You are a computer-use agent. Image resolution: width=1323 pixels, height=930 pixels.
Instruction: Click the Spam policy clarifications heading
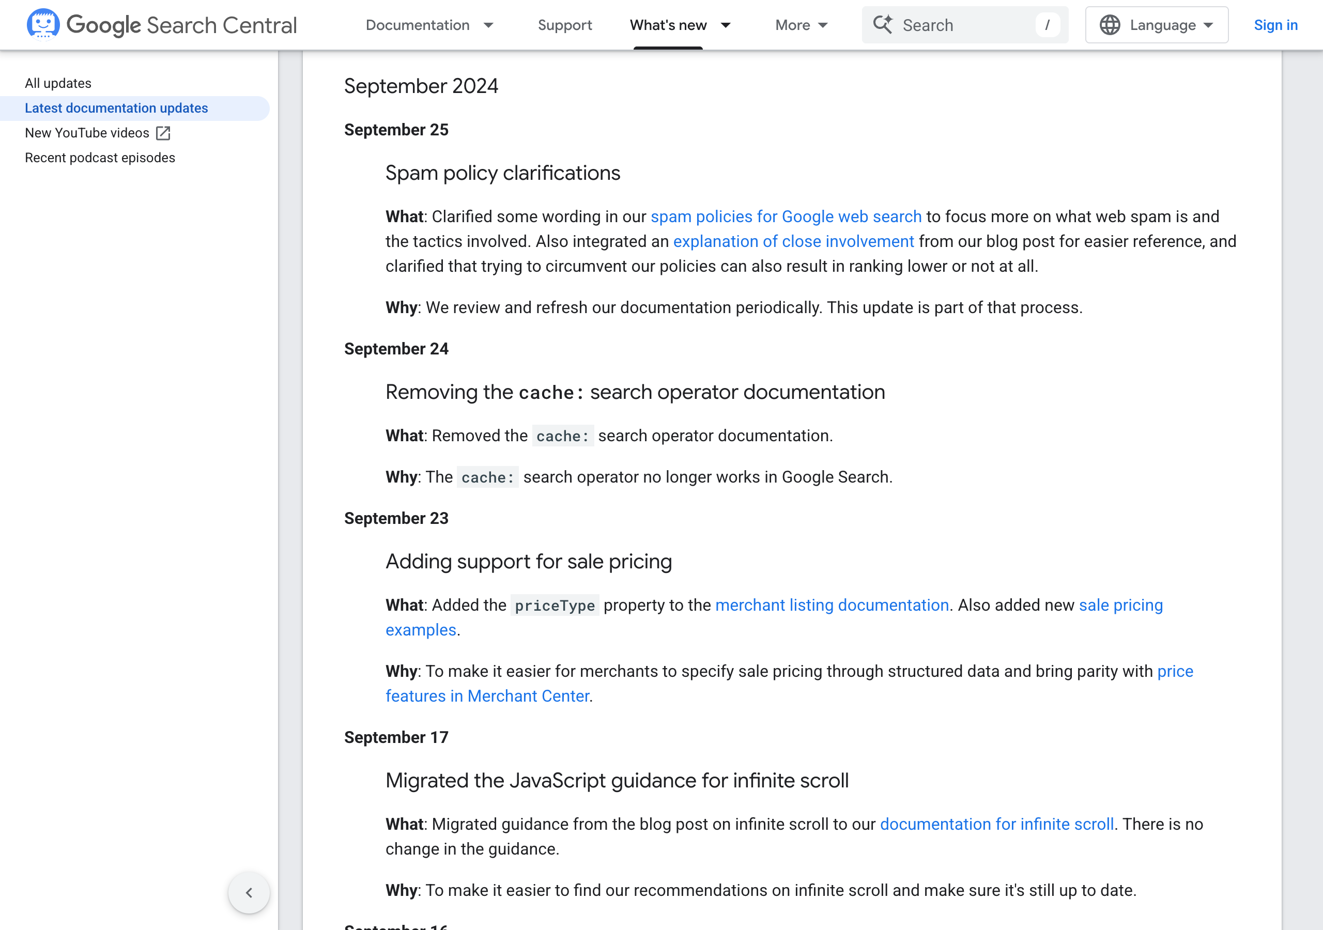(x=502, y=173)
